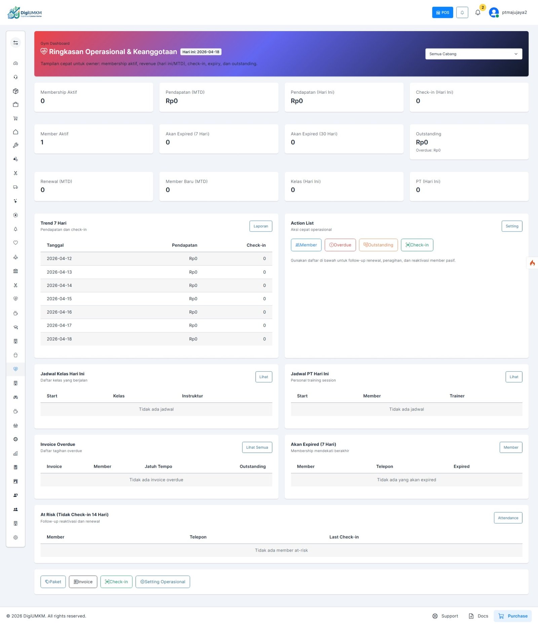The image size is (538, 625).
Task: Open the truck delivery icon in sidebar
Action: tap(15, 187)
